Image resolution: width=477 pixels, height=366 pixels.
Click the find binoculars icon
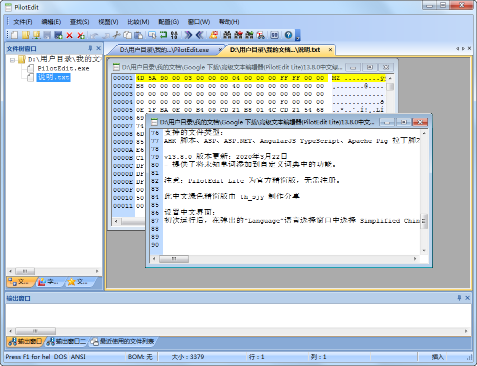point(227,35)
